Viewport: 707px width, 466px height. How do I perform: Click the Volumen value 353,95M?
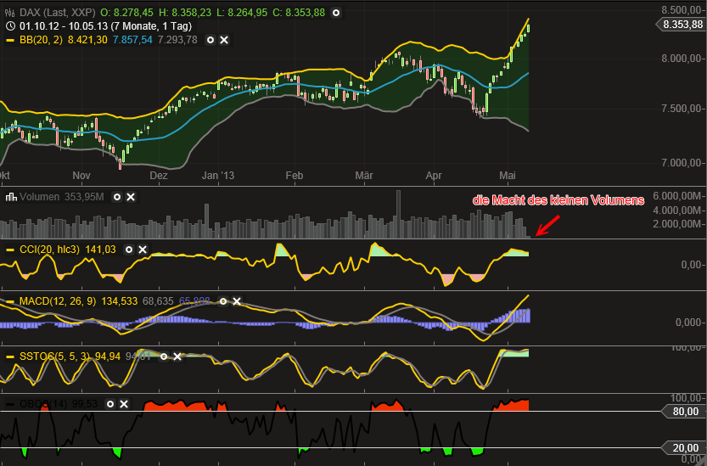point(84,197)
